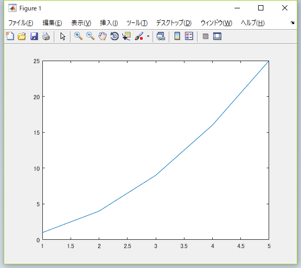Click the New Figure icon
Viewport: 301px width, 268px height.
pos(10,36)
